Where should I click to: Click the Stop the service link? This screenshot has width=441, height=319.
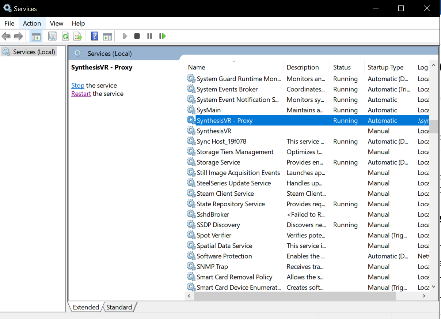[77, 86]
